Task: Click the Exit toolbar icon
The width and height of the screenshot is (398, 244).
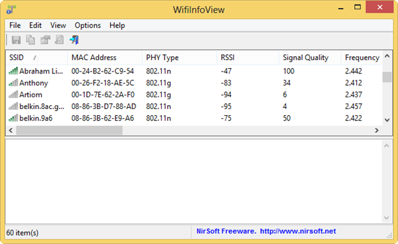Action: [x=74, y=40]
